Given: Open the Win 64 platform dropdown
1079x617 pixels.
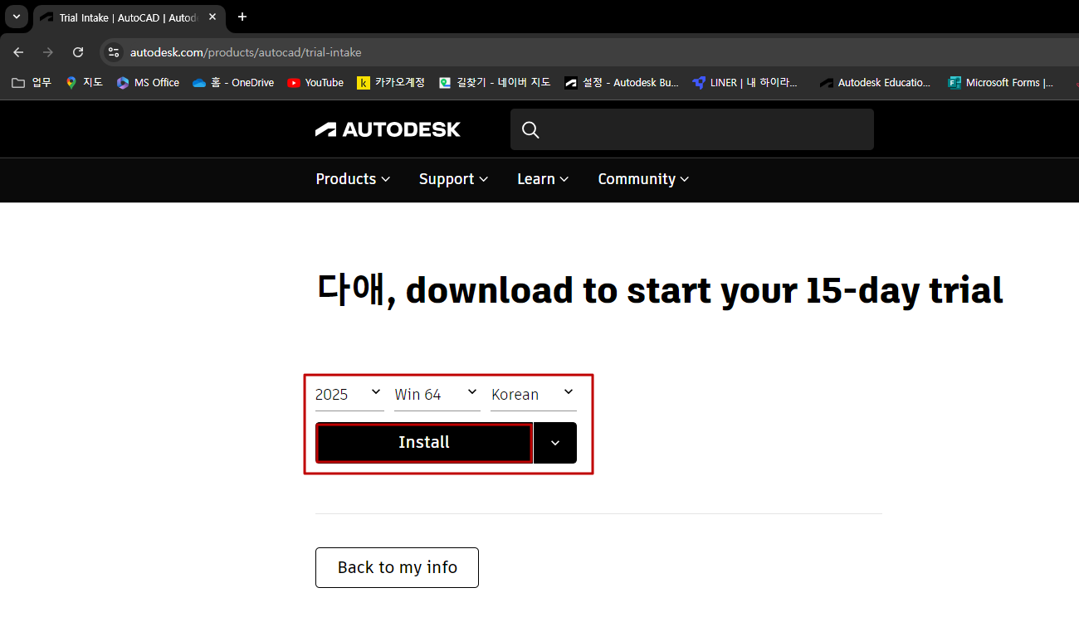Looking at the screenshot, I should click(437, 394).
